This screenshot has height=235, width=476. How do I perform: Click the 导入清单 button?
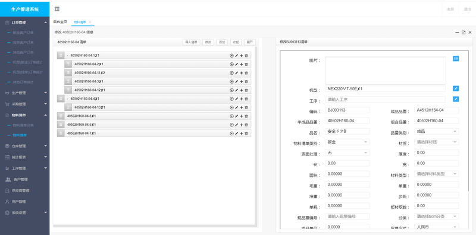coord(191,42)
